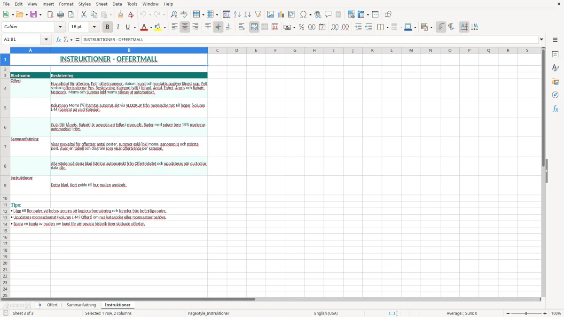The width and height of the screenshot is (564, 317).
Task: Toggle merge and center cells
Action: point(254,27)
